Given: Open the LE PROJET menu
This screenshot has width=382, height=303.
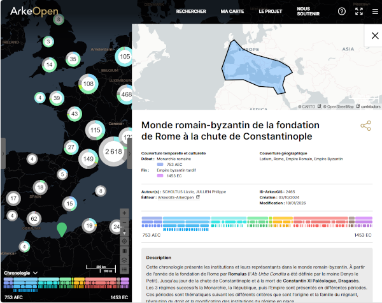Looking at the screenshot, I should [270, 11].
